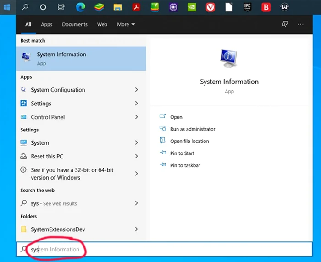Expand the Control Panel chevron

tap(136, 117)
